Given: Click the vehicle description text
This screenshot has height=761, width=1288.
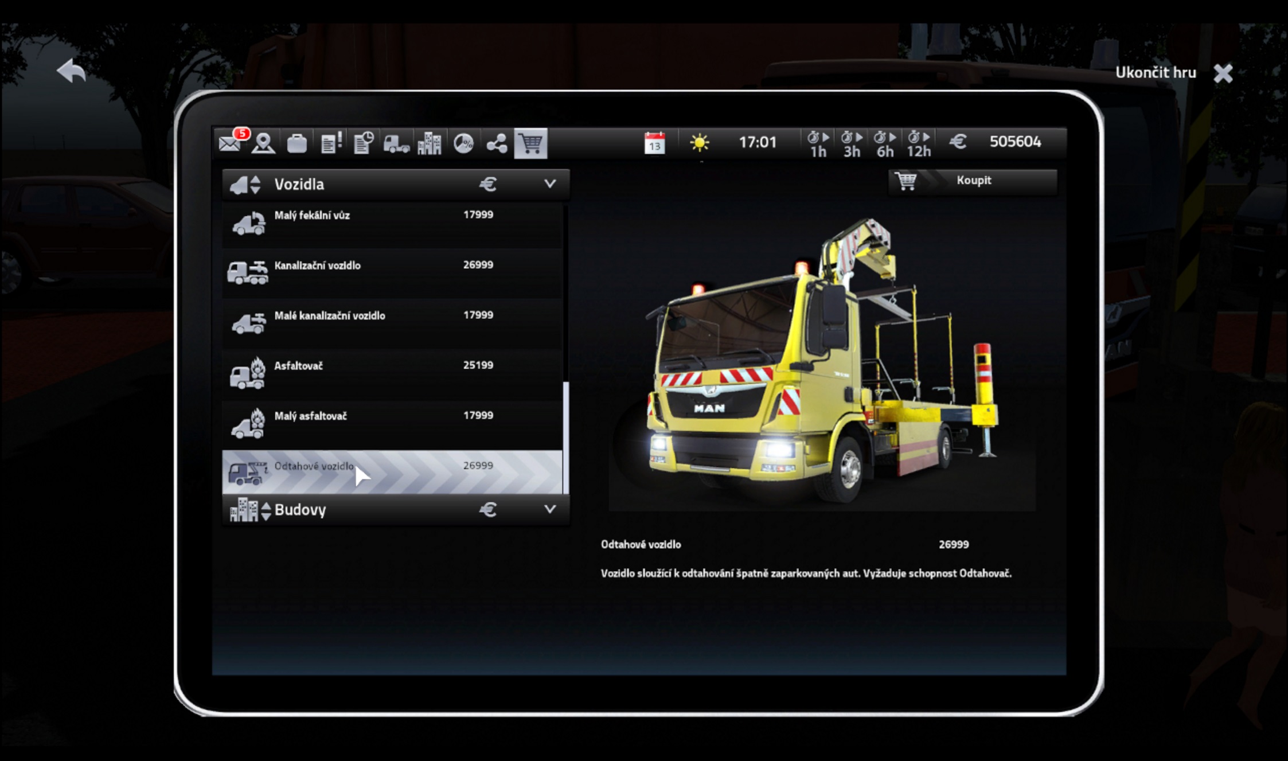Looking at the screenshot, I should coord(806,573).
